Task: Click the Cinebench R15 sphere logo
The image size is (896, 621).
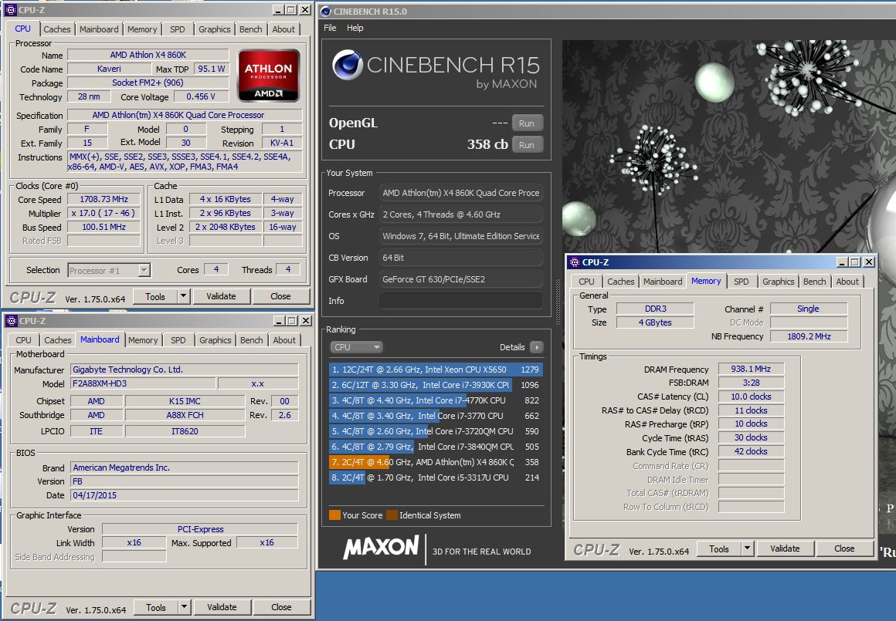Action: pos(348,65)
